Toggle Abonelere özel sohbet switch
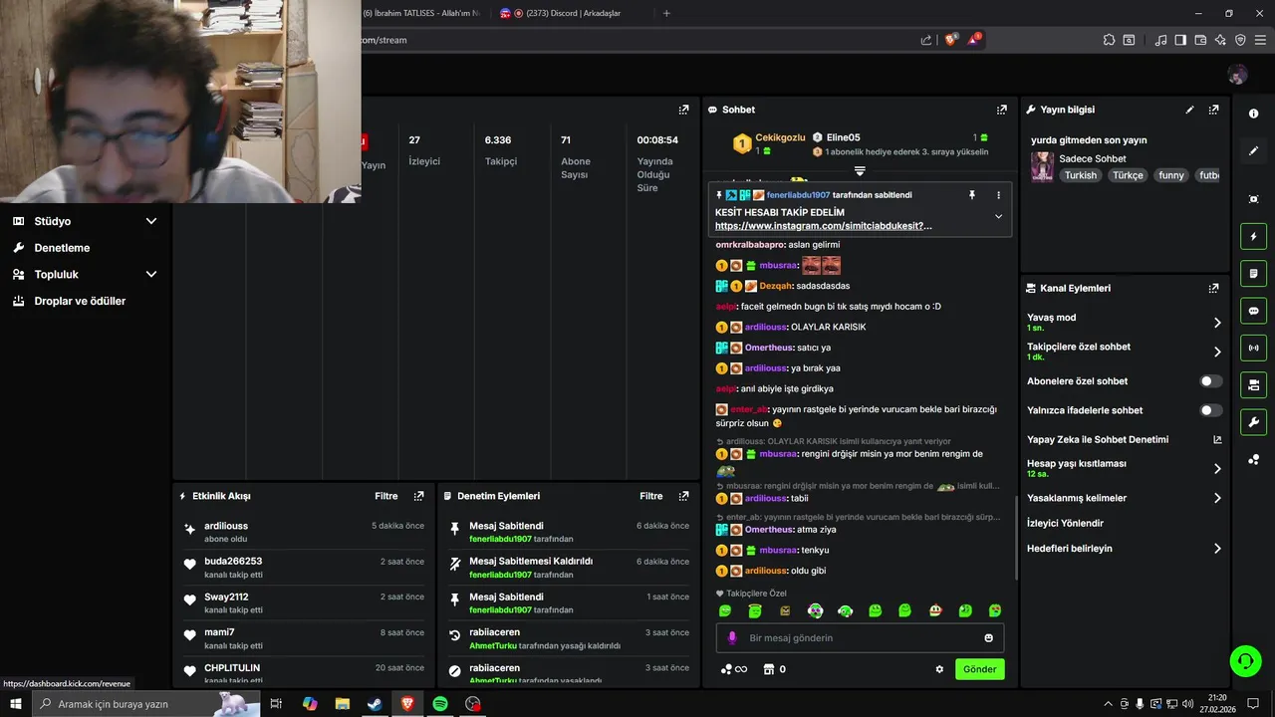Screen dimensions: 1275x717 click(1210, 381)
